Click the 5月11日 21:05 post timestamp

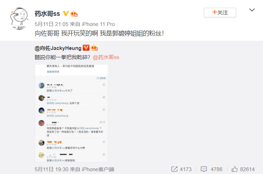(x=51, y=24)
